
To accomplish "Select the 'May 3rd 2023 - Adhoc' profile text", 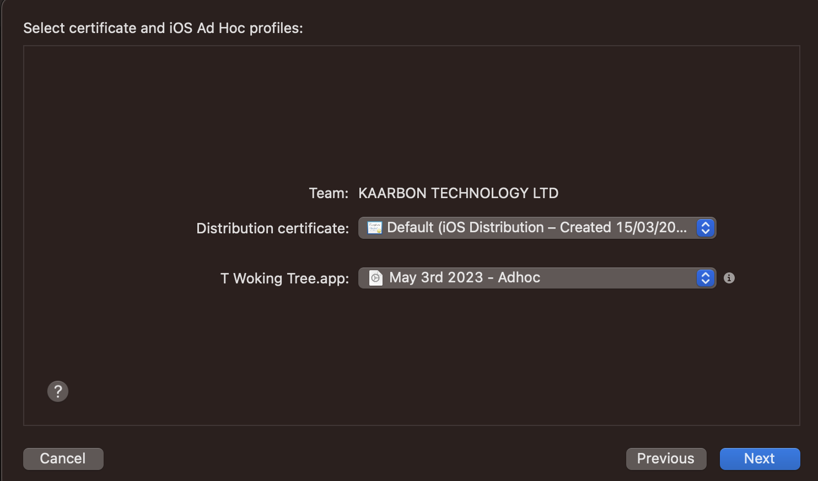I will coord(464,277).
